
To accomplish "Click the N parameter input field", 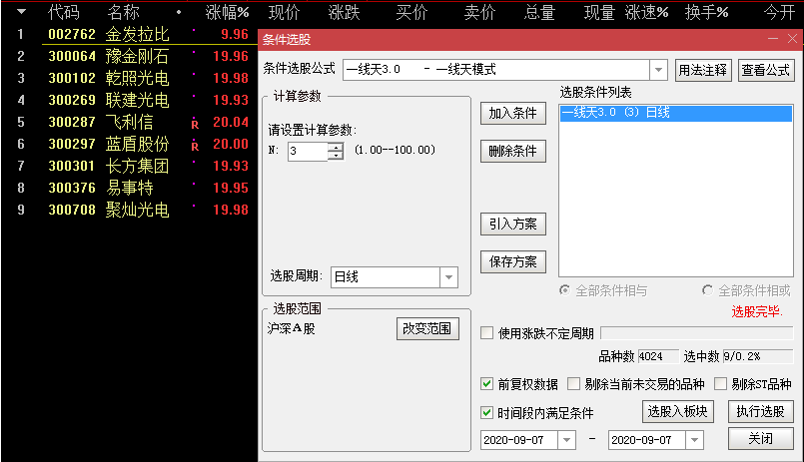I will click(x=308, y=151).
